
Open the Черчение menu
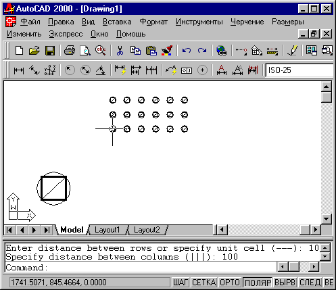247,22
